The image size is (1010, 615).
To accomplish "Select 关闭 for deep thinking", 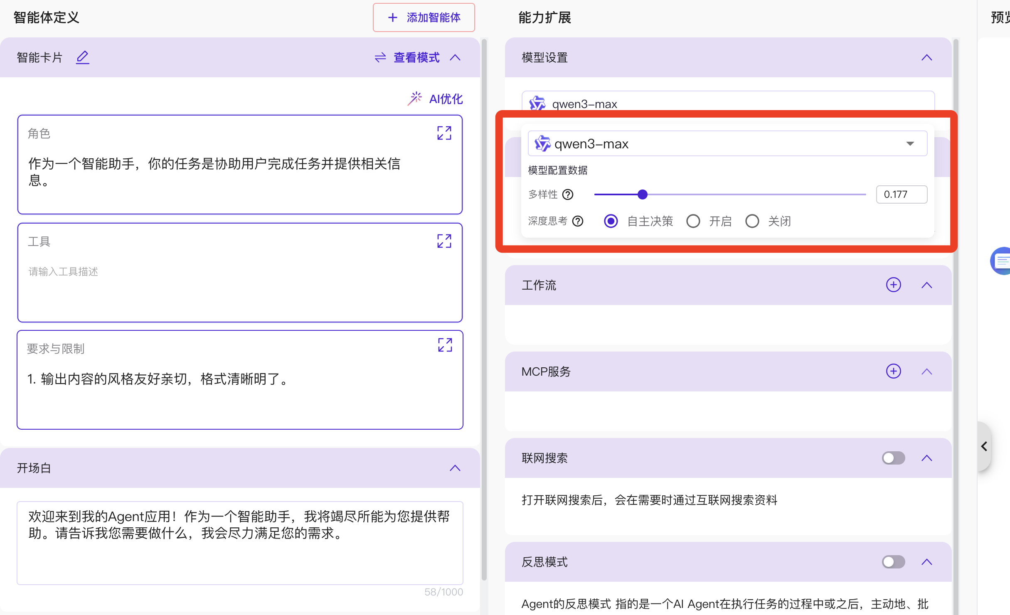I will (752, 221).
